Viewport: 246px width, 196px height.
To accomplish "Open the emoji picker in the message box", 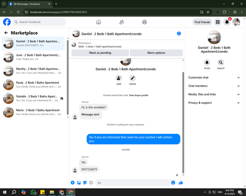I will click(x=173, y=183).
